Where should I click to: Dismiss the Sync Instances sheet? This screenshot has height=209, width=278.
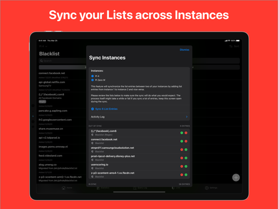184,50
